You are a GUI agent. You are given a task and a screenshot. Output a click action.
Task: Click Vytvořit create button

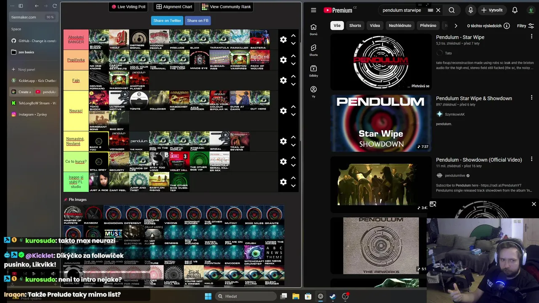pos(492,10)
